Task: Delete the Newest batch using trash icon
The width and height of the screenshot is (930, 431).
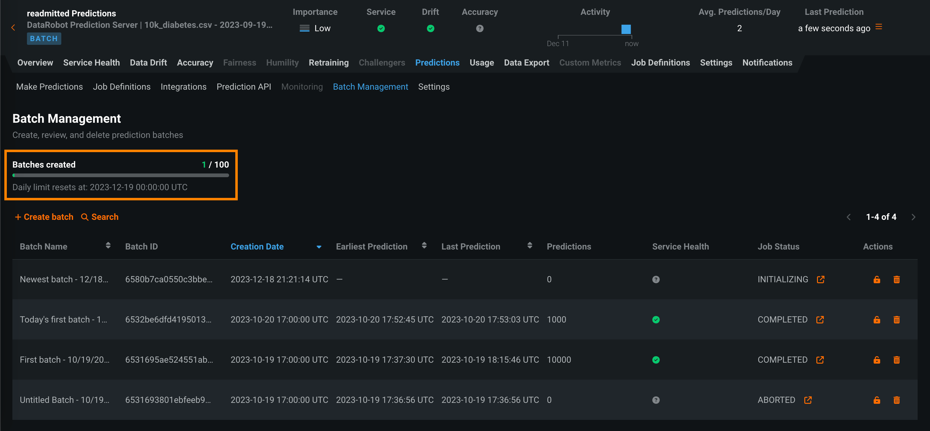Action: tap(897, 280)
